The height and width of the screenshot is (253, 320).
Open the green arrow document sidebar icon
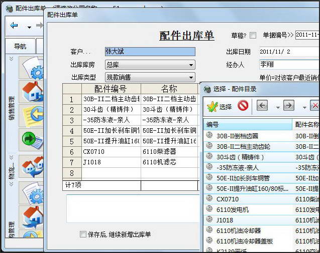click(31, 140)
